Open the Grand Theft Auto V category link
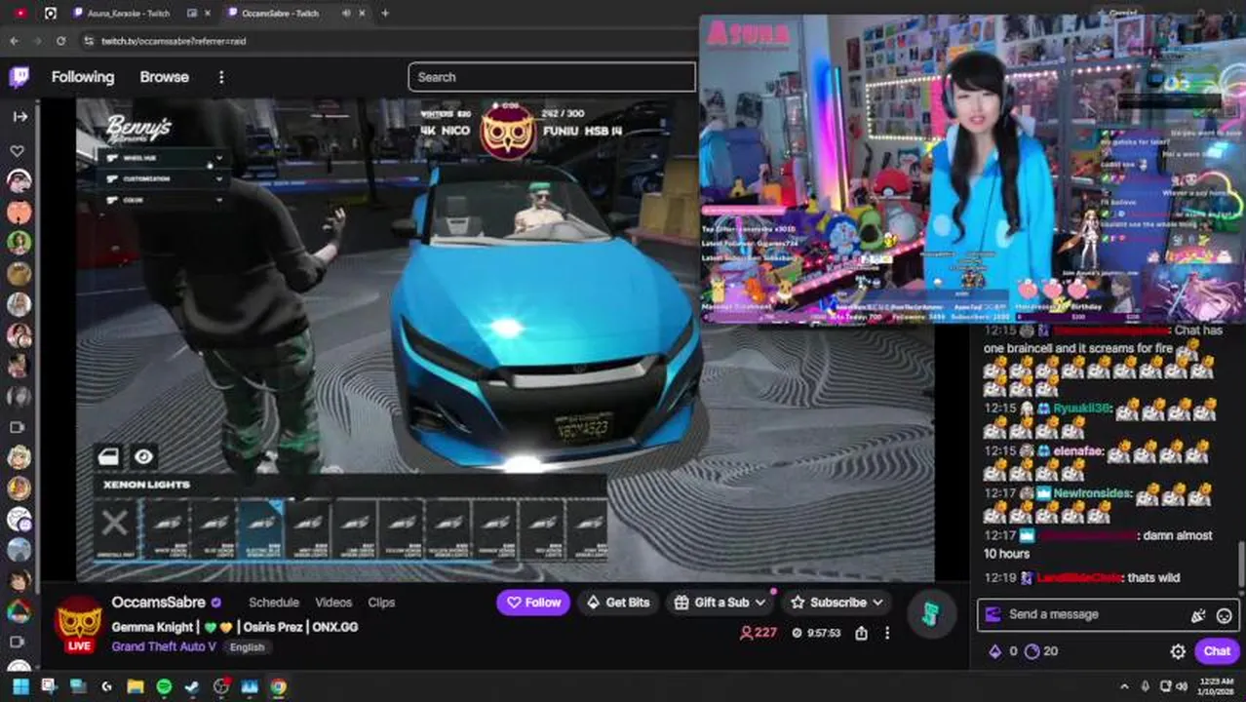Screen dimensions: 1246x702 (163, 646)
